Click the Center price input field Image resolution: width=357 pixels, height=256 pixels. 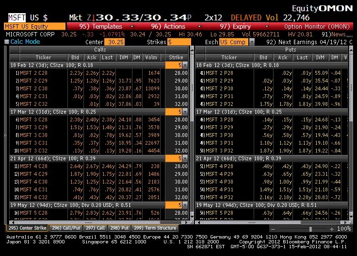[x=114, y=42]
